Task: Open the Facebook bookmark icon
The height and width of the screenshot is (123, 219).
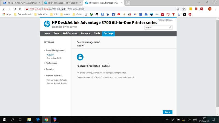Action: coord(113,14)
